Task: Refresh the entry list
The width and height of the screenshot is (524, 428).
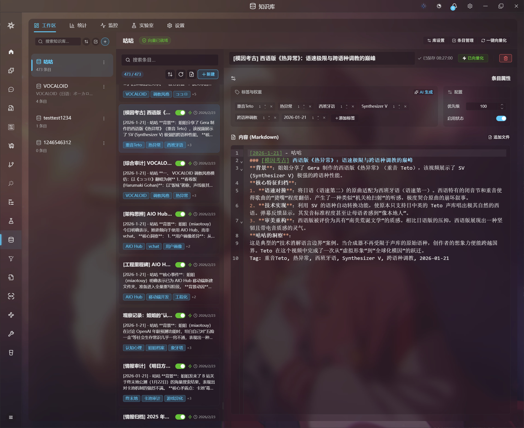Action: point(181,74)
